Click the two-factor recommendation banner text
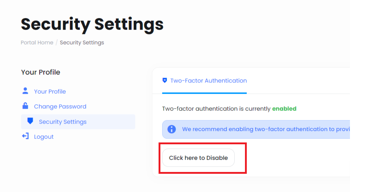The image size is (370, 192). tap(265, 129)
